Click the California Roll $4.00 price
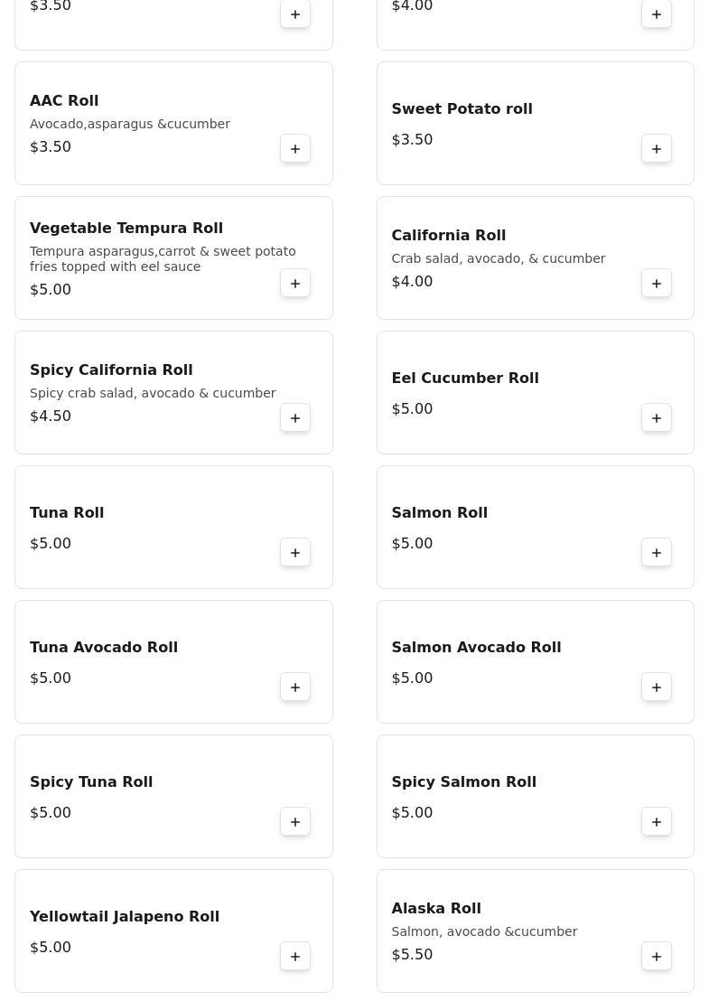 [x=412, y=282]
